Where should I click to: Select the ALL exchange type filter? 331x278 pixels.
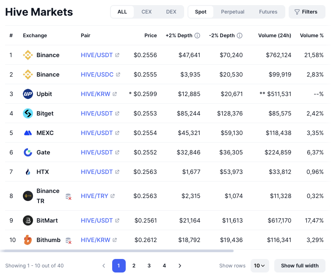click(122, 12)
